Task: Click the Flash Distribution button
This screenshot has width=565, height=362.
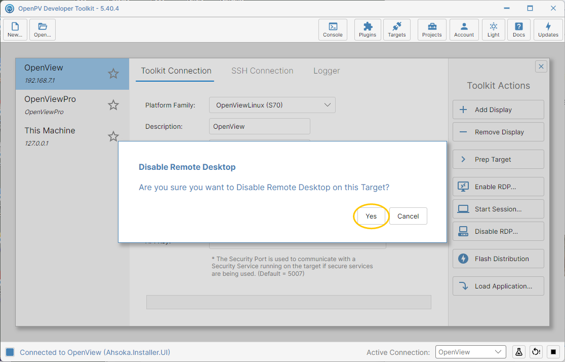Action: 498,259
